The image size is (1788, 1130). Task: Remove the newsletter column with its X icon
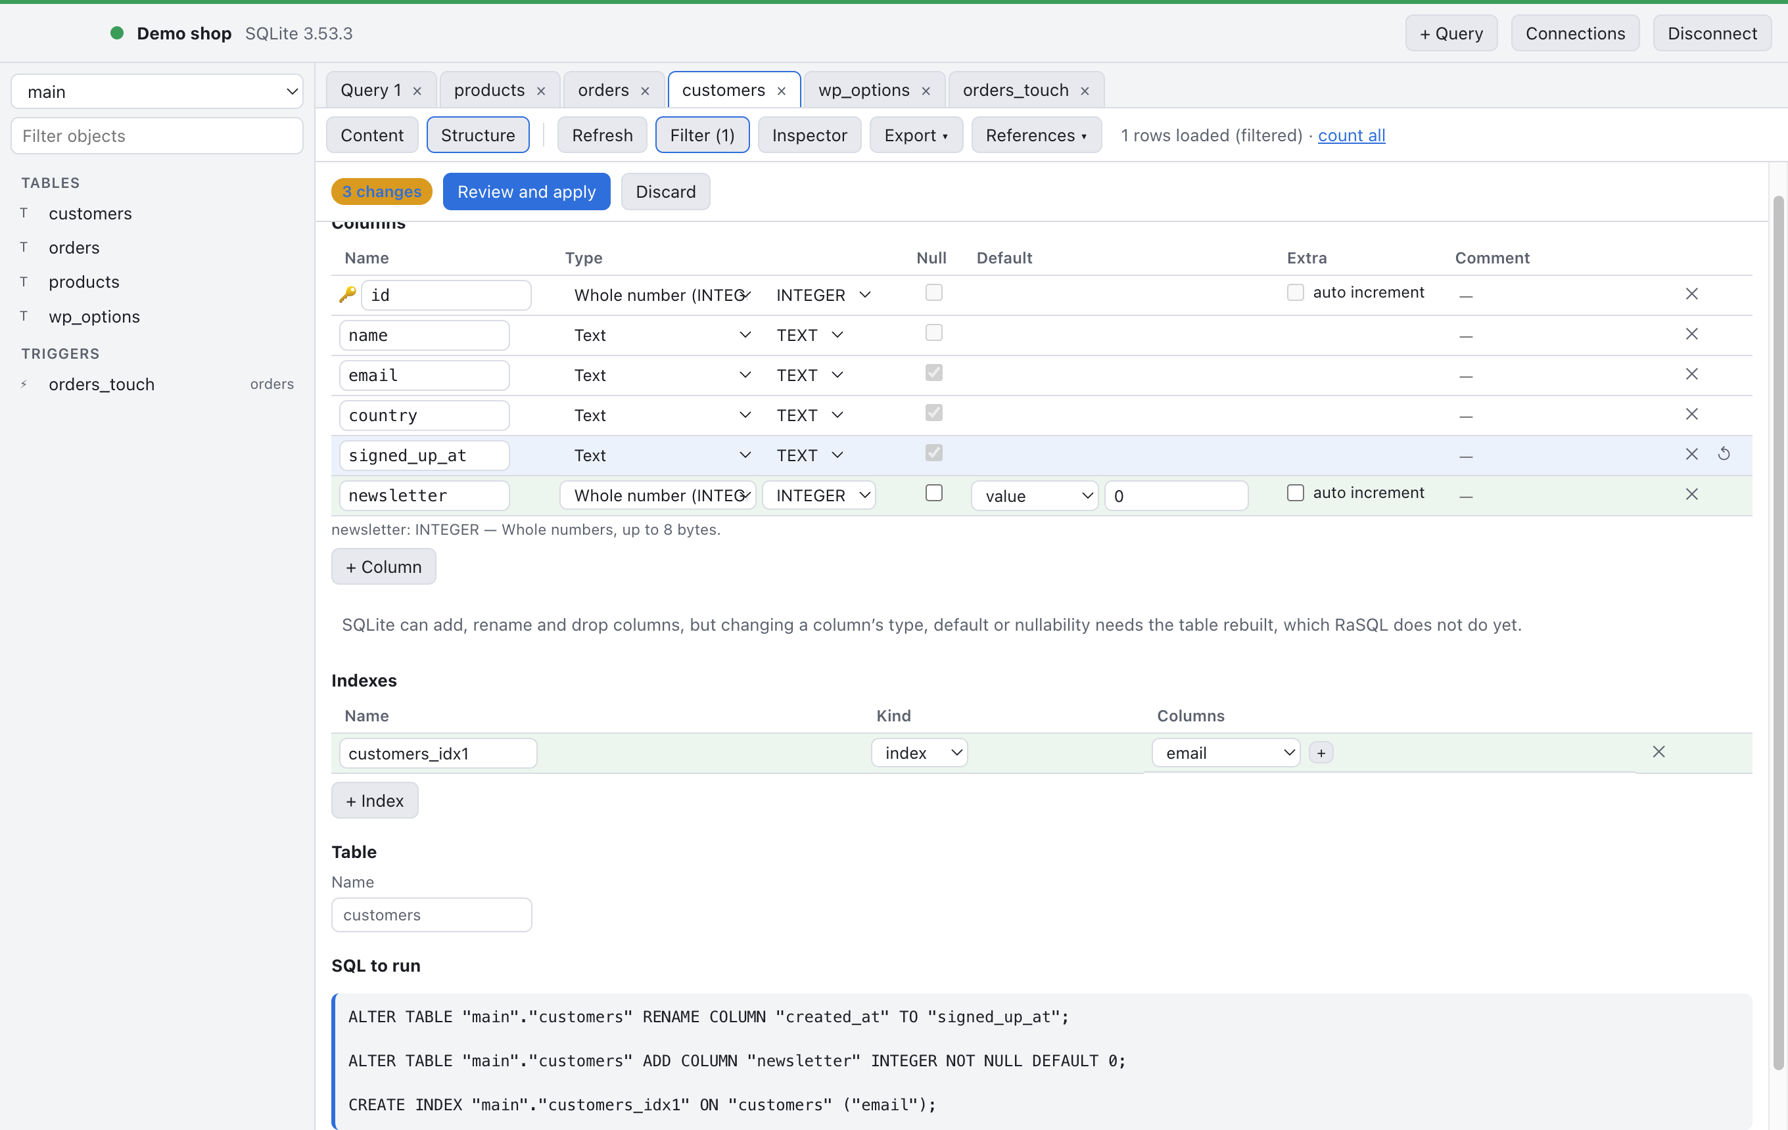(1691, 494)
